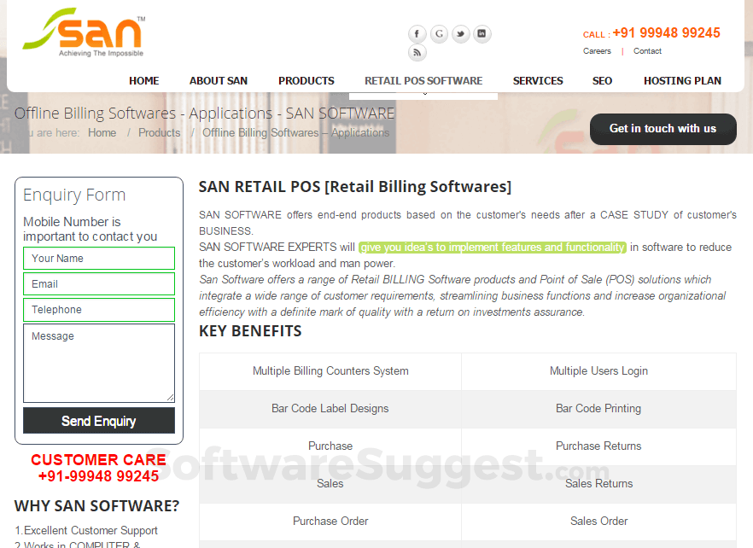The height and width of the screenshot is (548, 753).
Task: Open the ABOUT SAN menu
Action: [219, 80]
